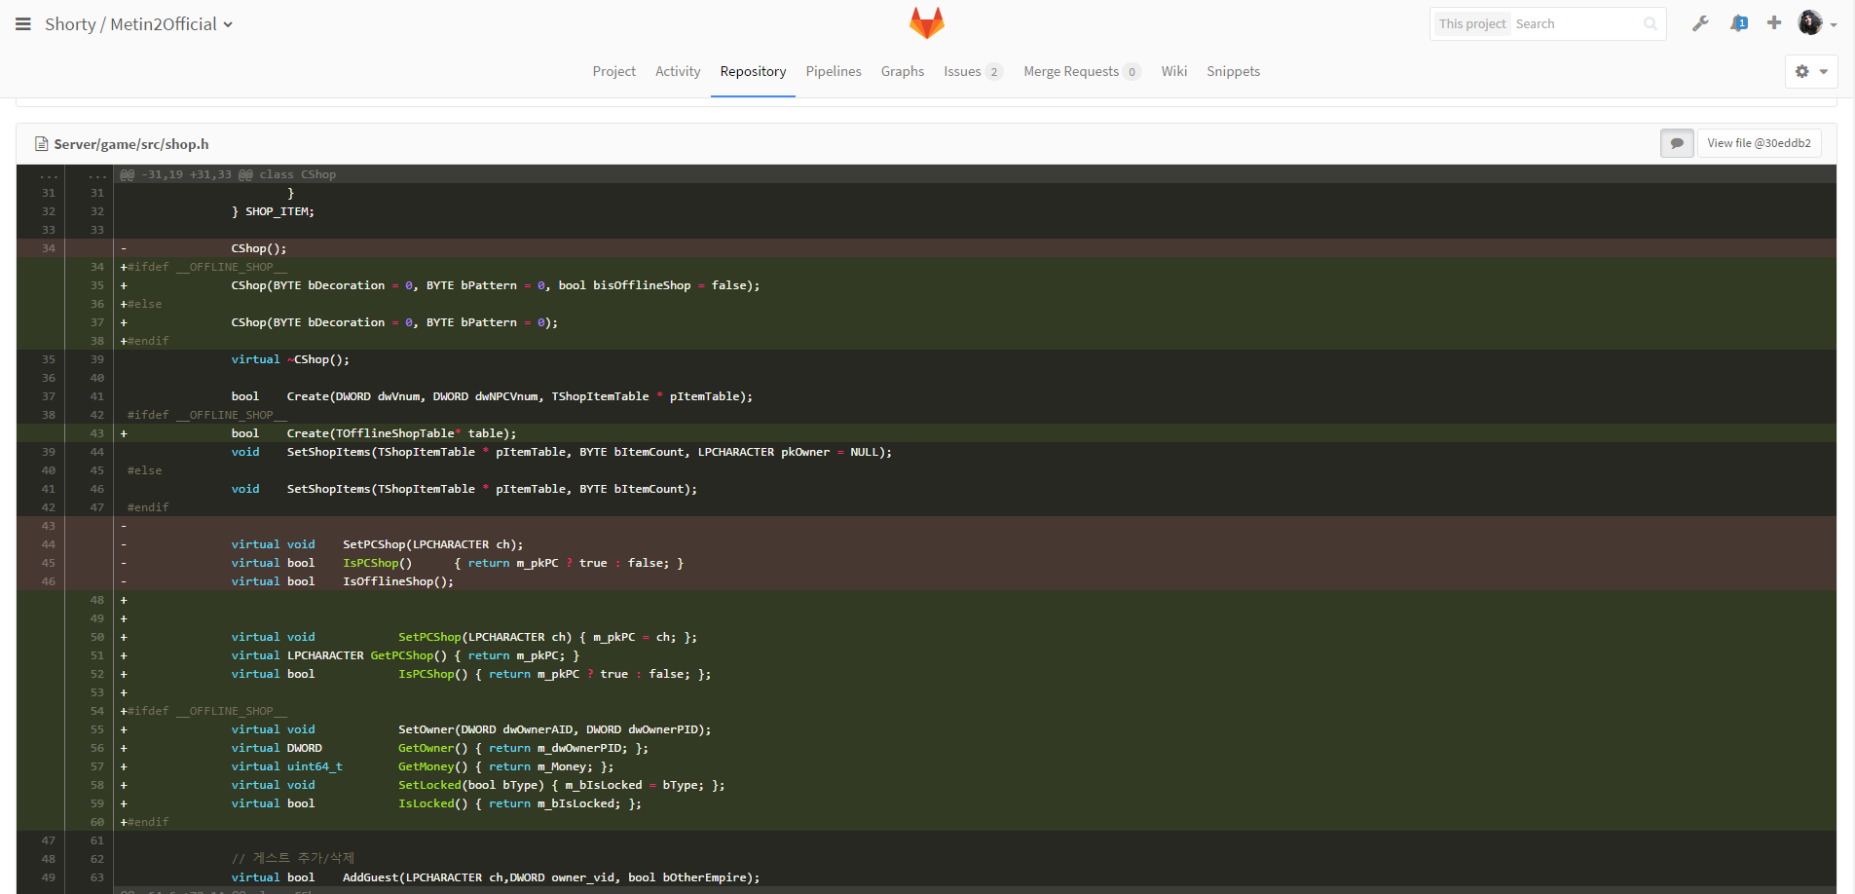Screen dimensions: 1855x894
Task: Expand the project settings gear dropdown
Action: coord(1810,71)
